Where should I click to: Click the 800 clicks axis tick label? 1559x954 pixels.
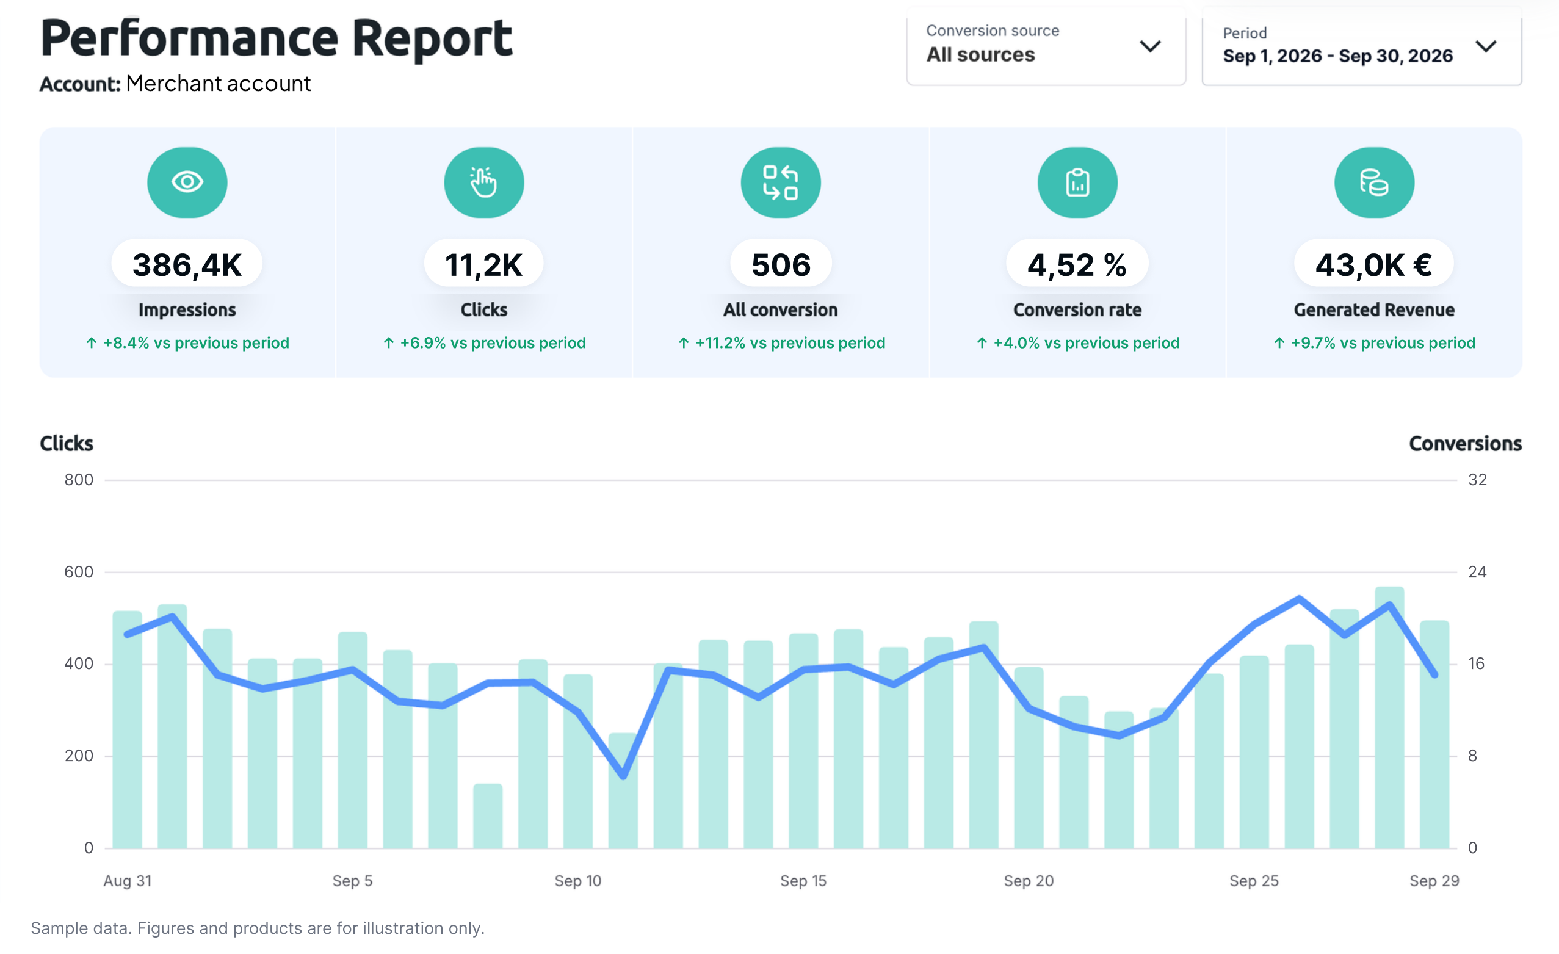pos(79,480)
